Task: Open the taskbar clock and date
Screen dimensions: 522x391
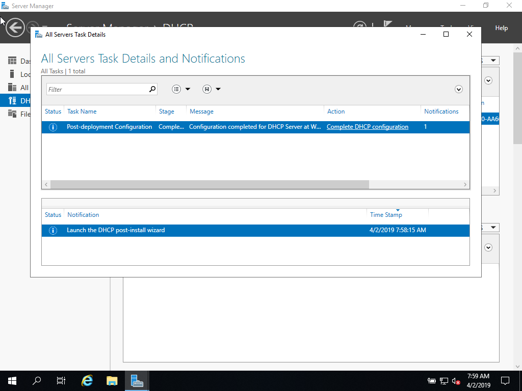Action: click(x=478, y=381)
